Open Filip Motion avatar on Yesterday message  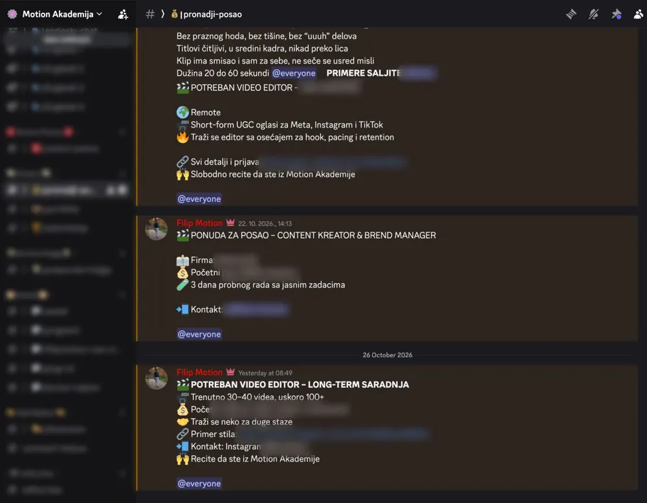157,378
